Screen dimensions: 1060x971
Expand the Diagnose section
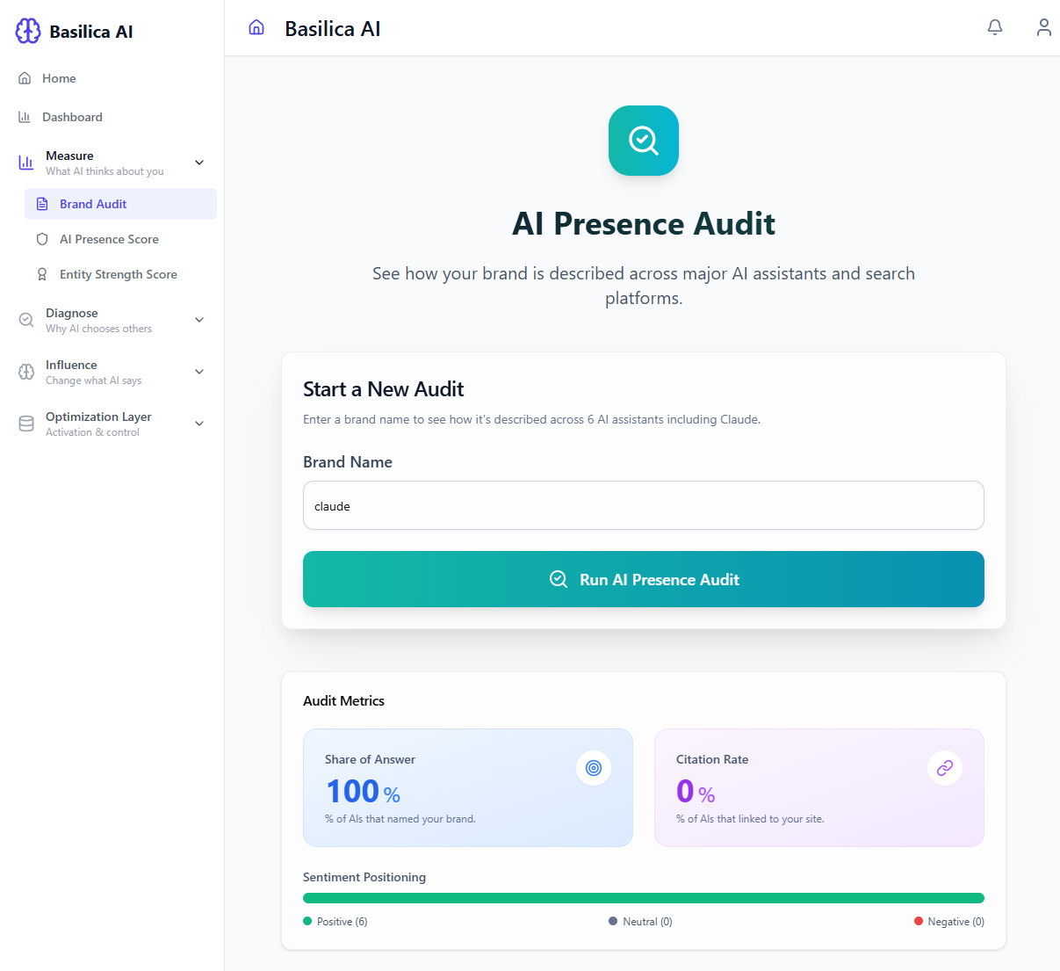[199, 320]
